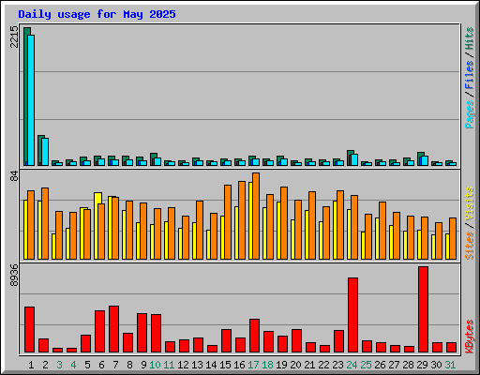Click the red KBytes bar for day 29

pyautogui.click(x=423, y=309)
